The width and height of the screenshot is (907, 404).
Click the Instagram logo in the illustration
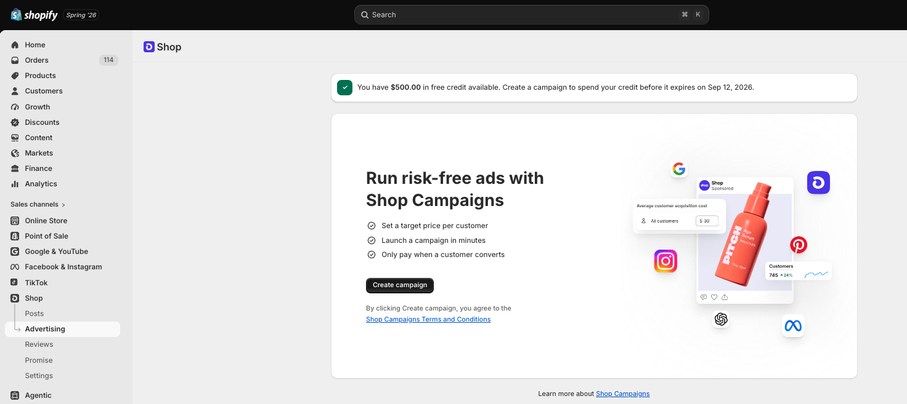665,261
